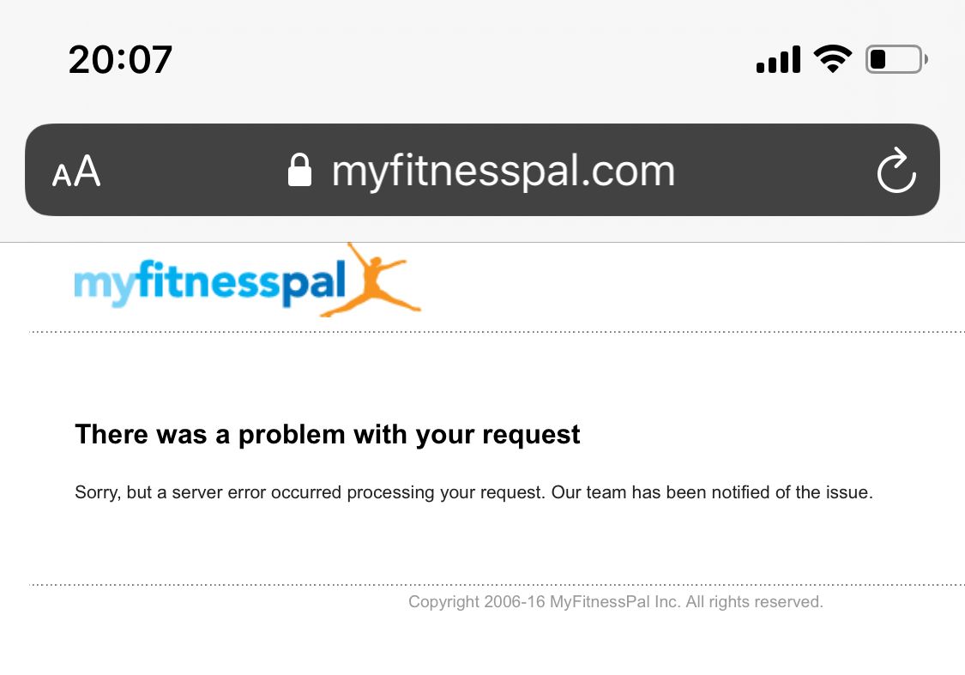Image resolution: width=965 pixels, height=675 pixels.
Task: Open the AA page settings menu
Action: tap(76, 172)
